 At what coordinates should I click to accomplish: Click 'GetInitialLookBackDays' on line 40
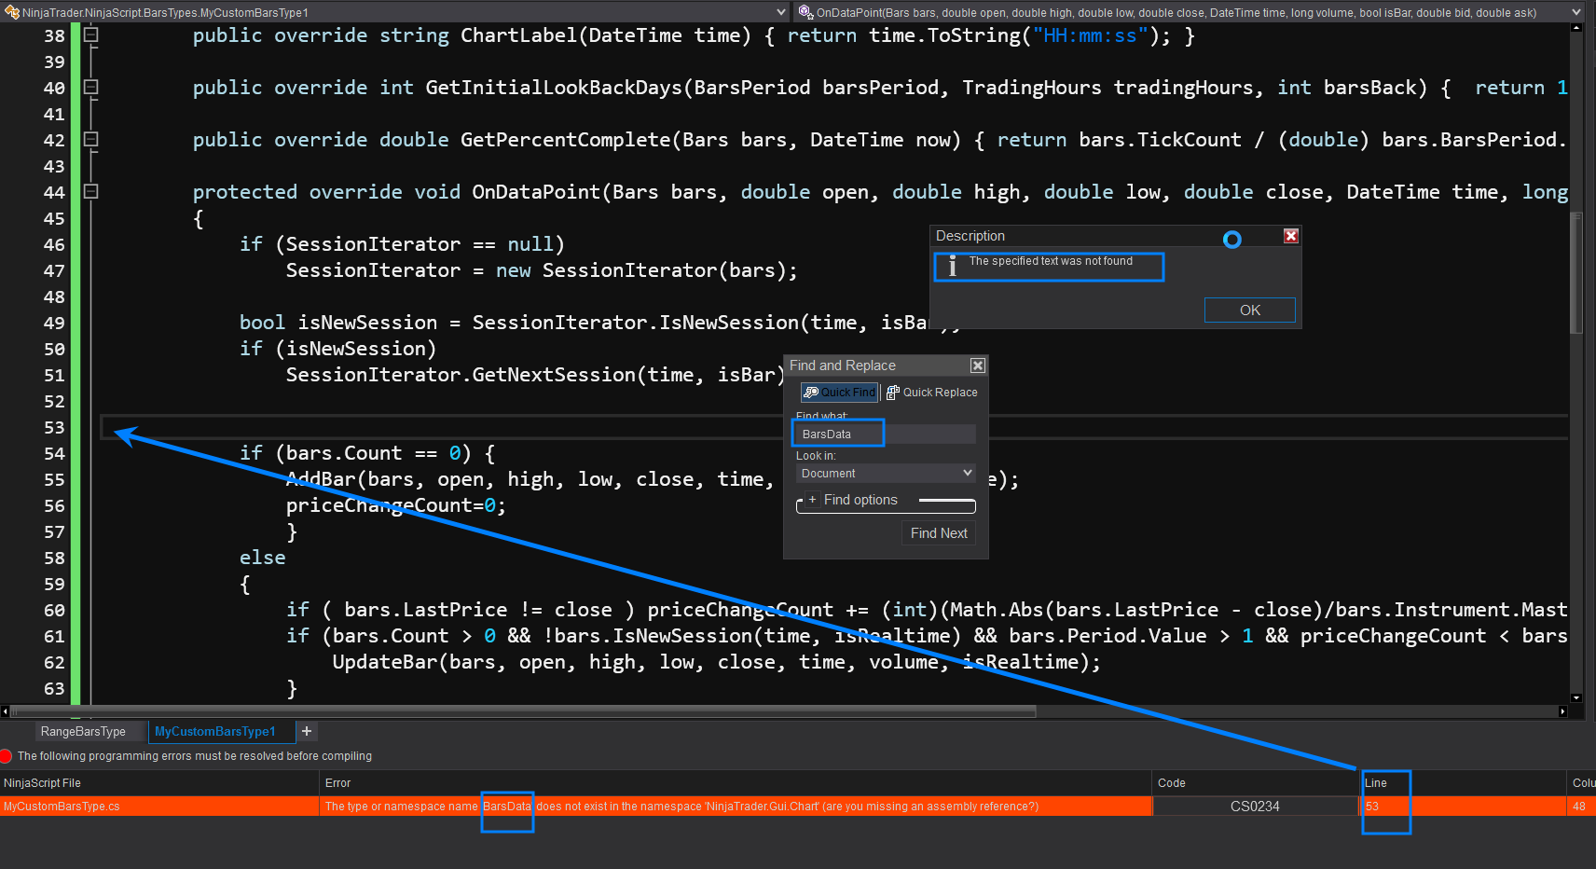point(555,88)
